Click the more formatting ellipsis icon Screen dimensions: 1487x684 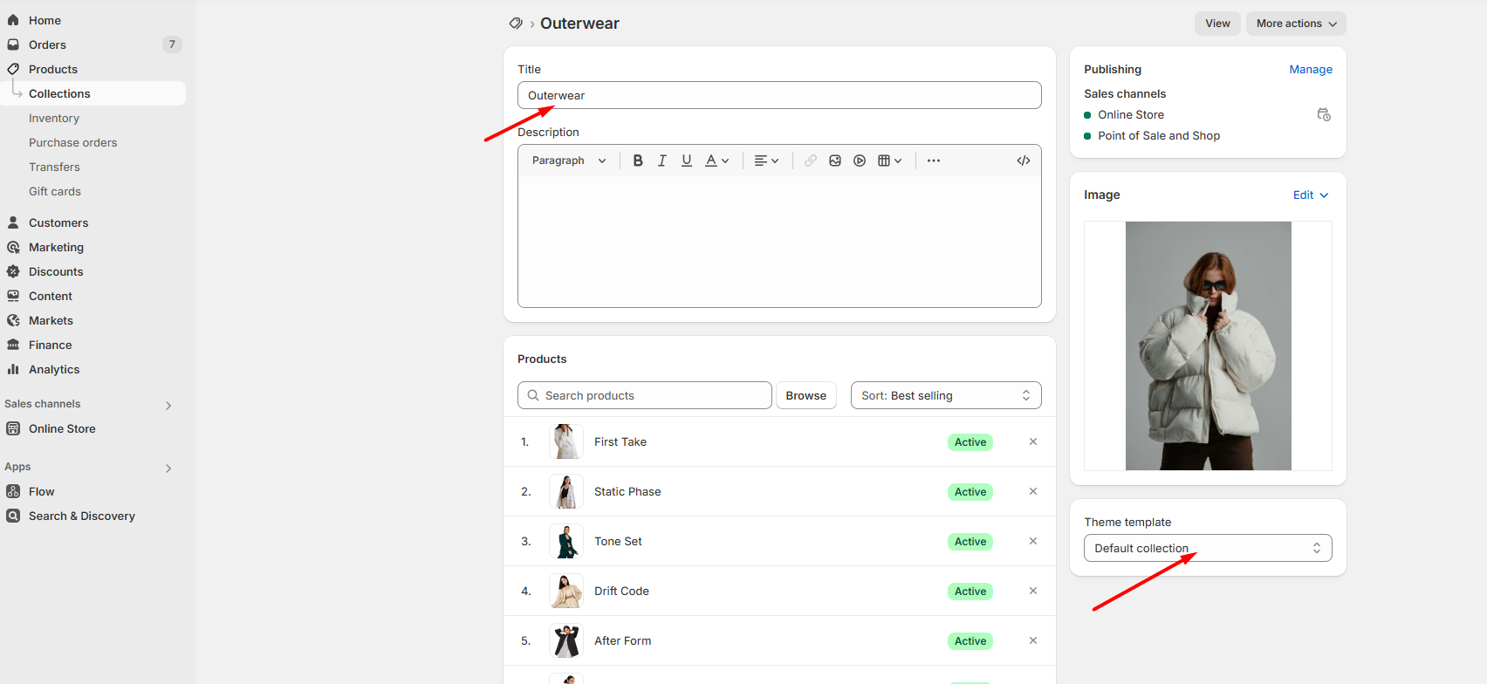934,161
